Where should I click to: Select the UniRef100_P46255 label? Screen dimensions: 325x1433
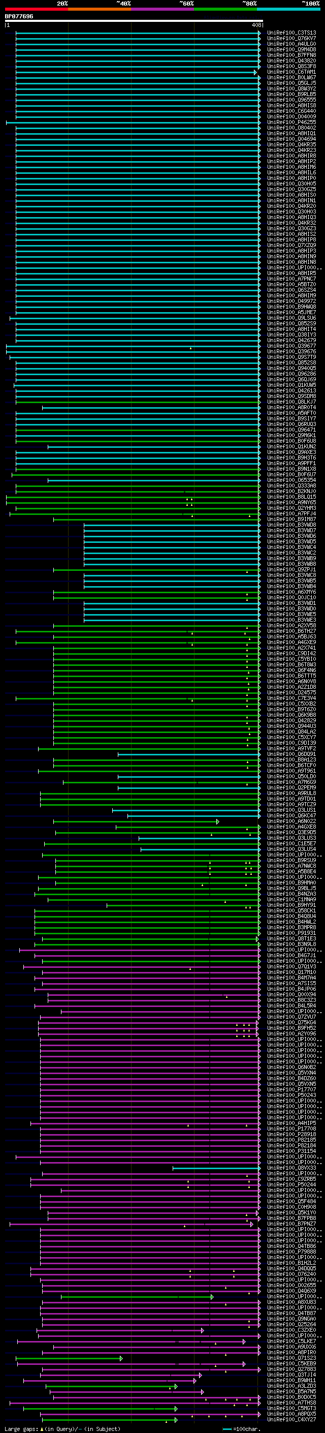[x=291, y=123]
